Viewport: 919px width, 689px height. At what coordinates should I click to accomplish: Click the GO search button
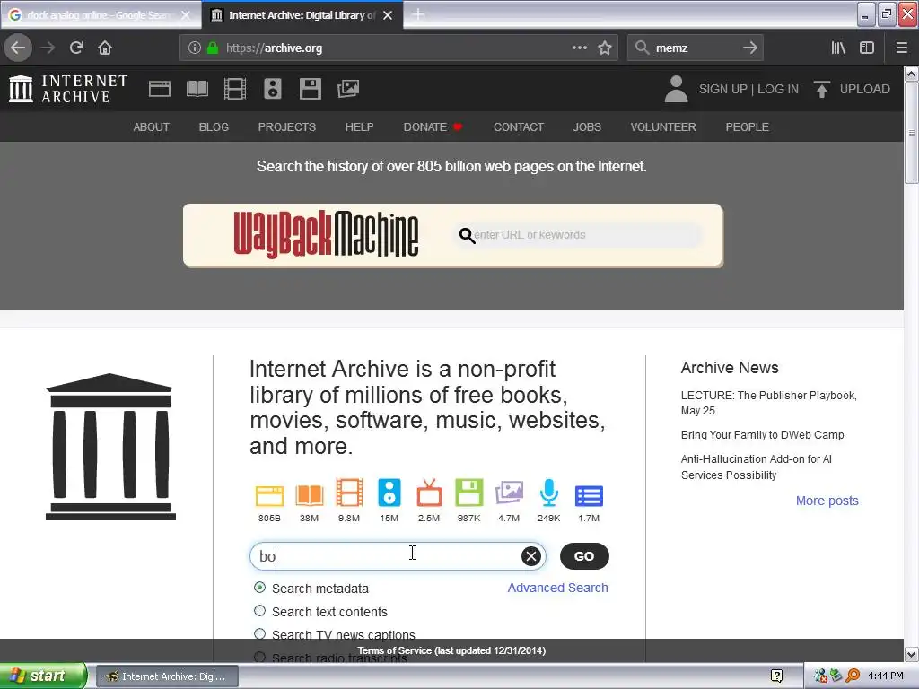[584, 556]
